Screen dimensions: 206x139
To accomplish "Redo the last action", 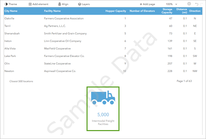I will 201,4.
